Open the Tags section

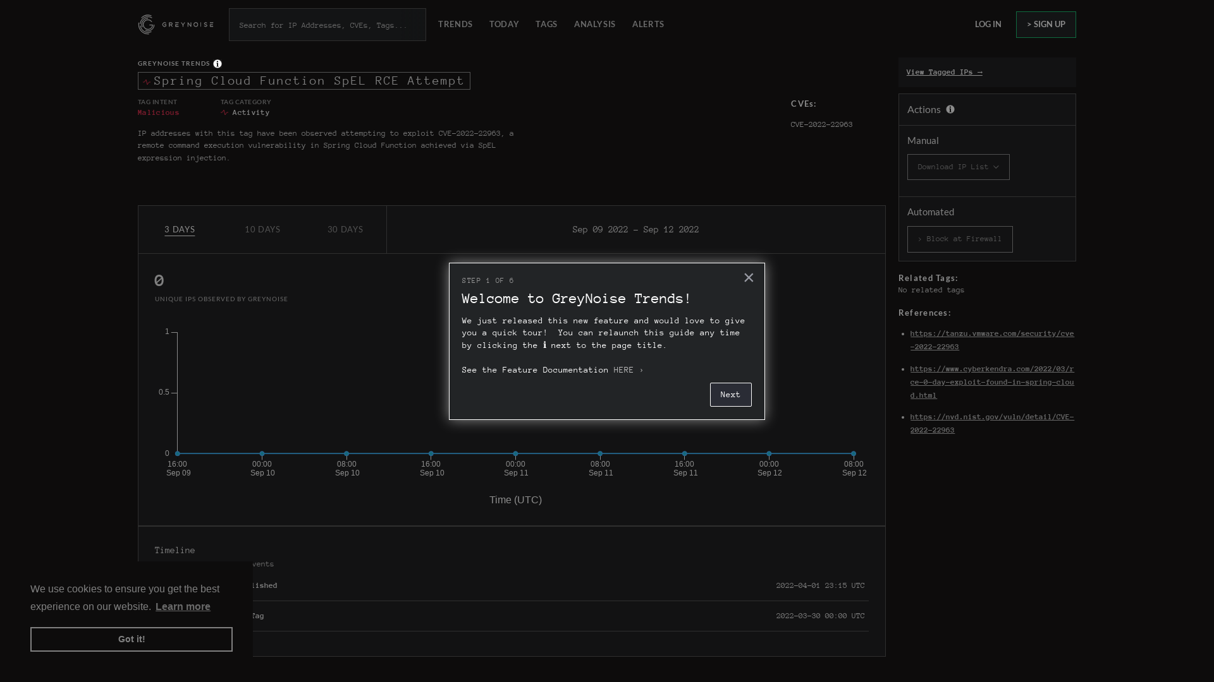pyautogui.click(x=546, y=24)
